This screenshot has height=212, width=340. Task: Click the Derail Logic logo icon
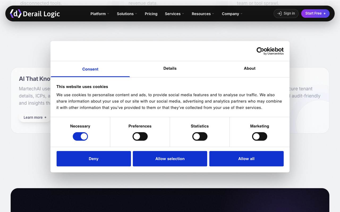click(16, 14)
